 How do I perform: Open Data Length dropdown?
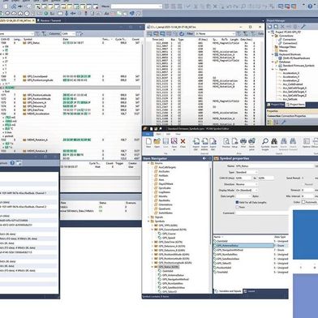coord(243,196)
